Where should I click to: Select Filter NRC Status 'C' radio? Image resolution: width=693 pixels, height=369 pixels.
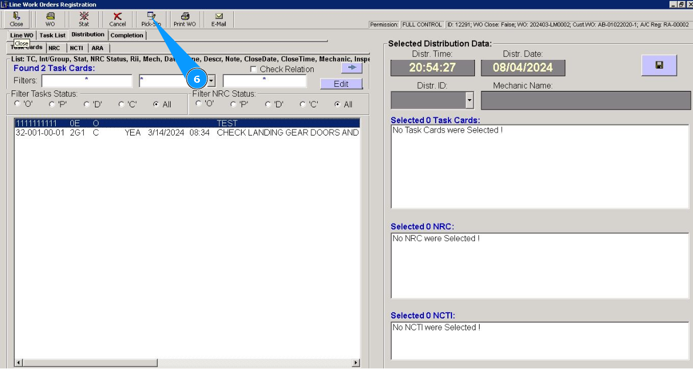(303, 104)
